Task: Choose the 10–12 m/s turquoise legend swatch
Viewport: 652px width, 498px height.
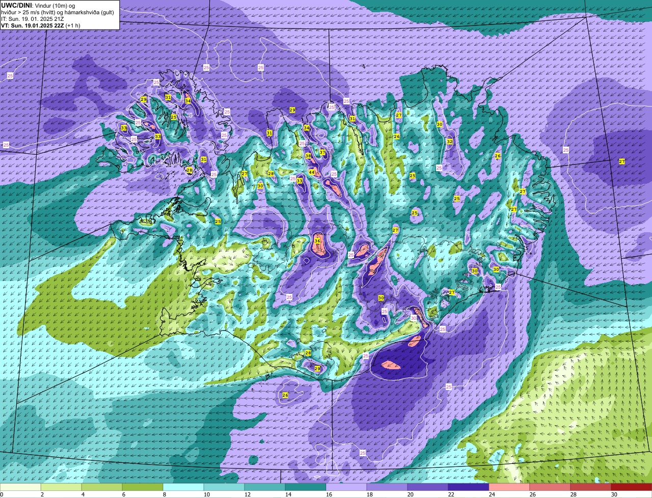Action: tap(224, 487)
